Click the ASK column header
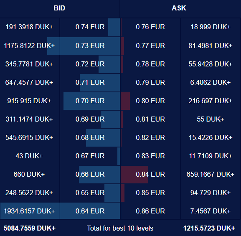The image size is (241, 236). 179,8
